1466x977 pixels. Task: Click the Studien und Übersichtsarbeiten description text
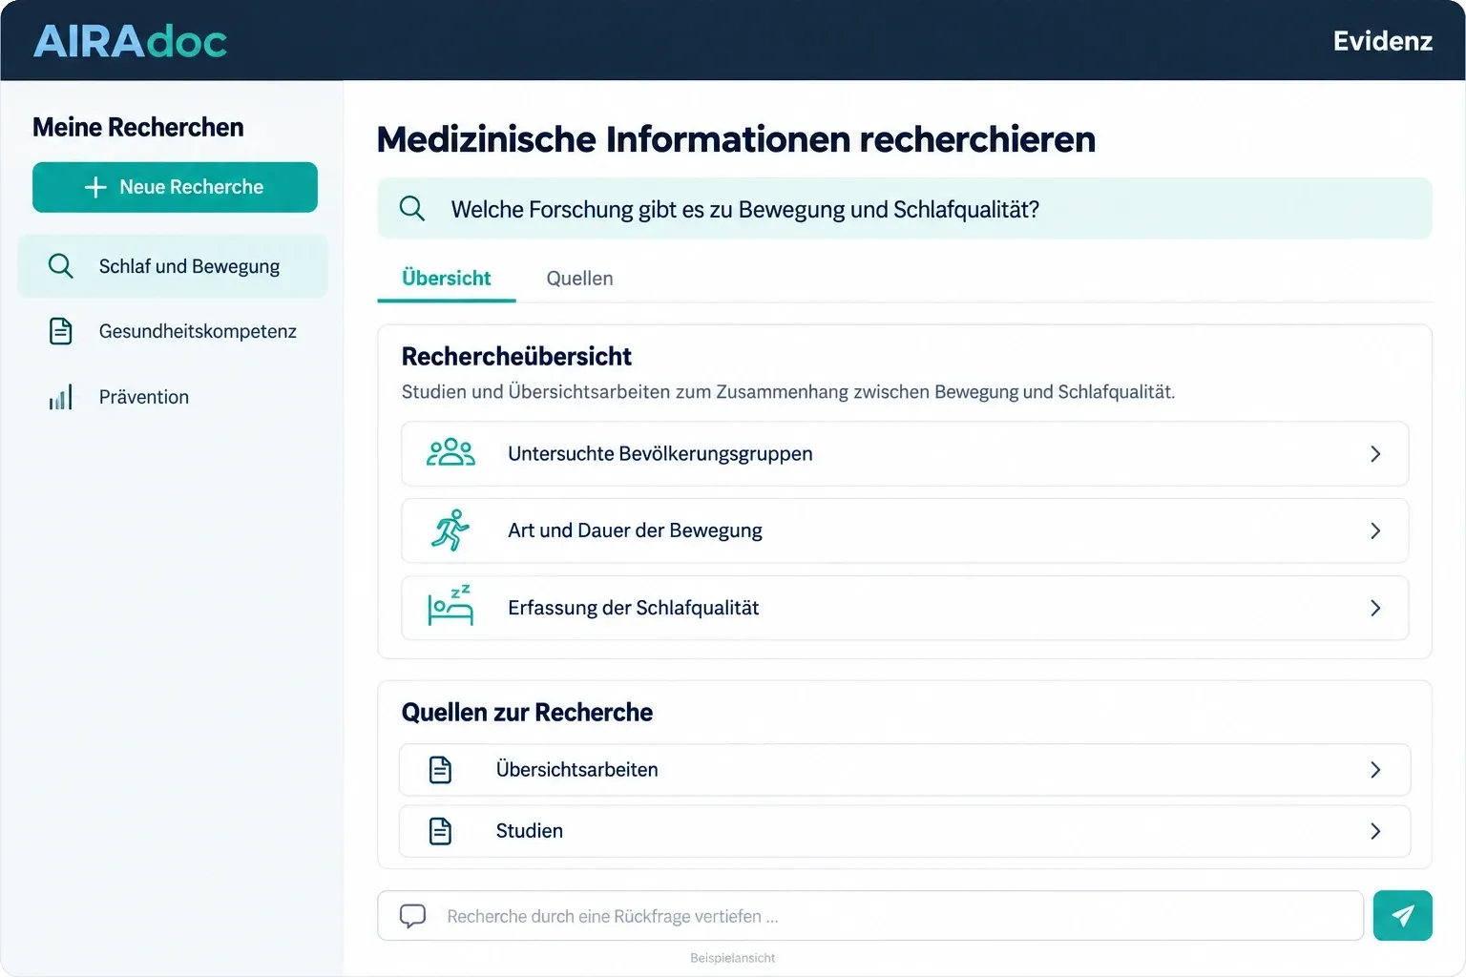tap(788, 392)
